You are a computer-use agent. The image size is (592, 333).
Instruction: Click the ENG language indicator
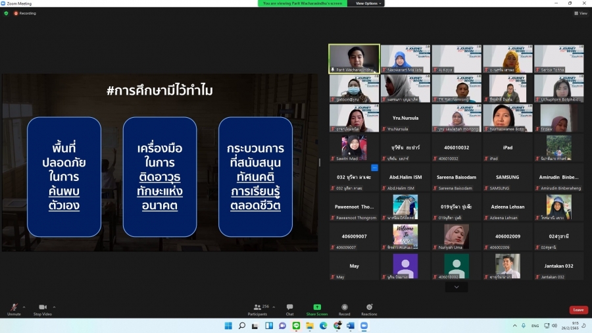click(535, 326)
